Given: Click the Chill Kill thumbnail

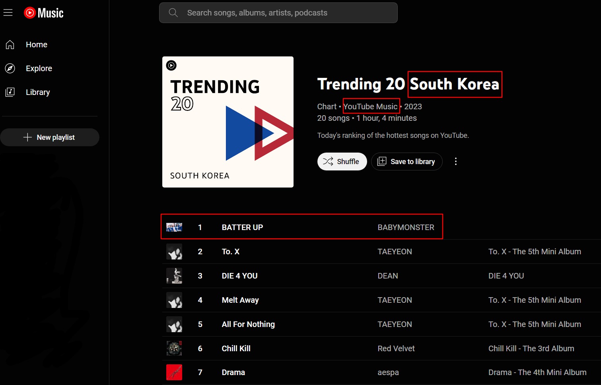Looking at the screenshot, I should tap(174, 348).
